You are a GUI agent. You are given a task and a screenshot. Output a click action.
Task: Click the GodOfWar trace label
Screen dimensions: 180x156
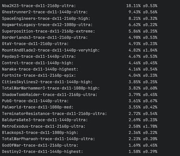coord(40,145)
